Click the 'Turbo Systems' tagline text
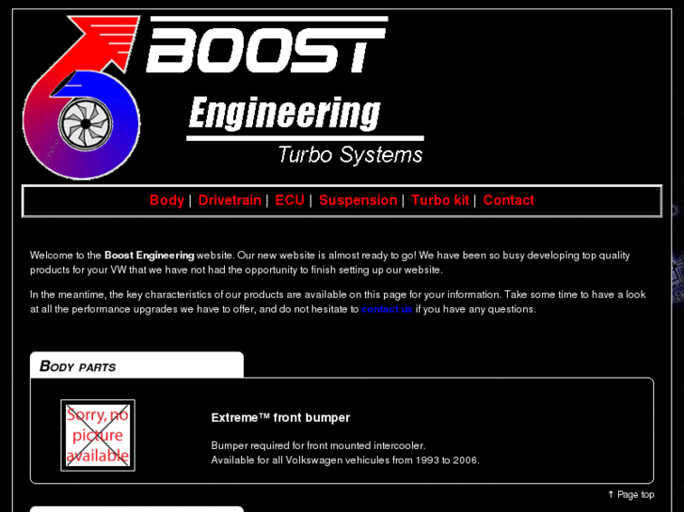Screen dimensions: 684x512 click(x=350, y=155)
